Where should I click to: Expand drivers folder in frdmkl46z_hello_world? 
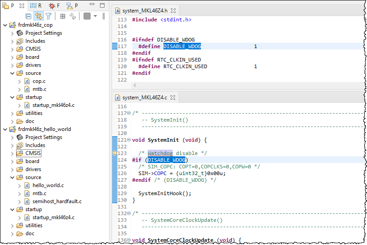point(13,170)
